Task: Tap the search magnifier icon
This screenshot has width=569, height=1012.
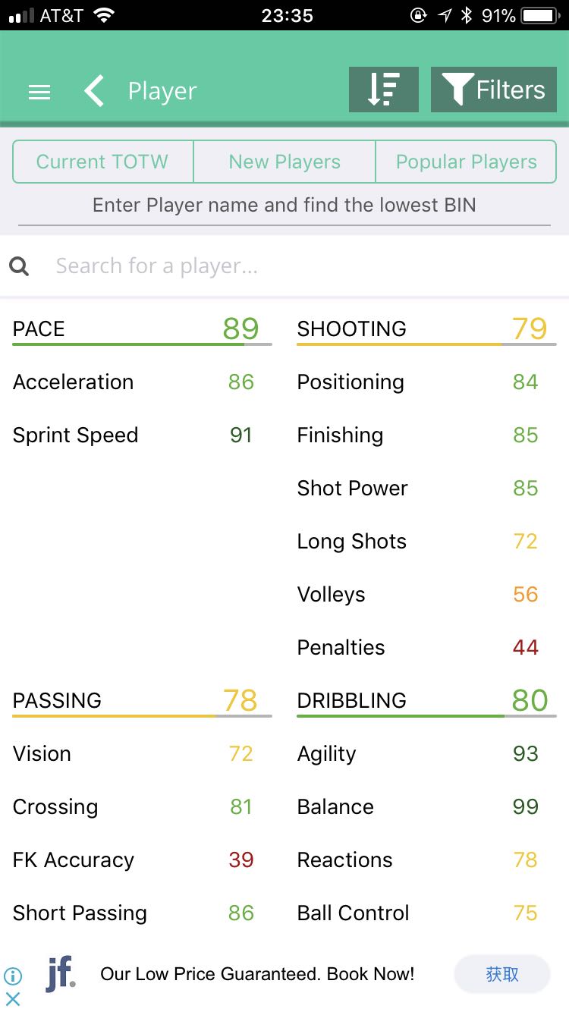Action: (20, 266)
